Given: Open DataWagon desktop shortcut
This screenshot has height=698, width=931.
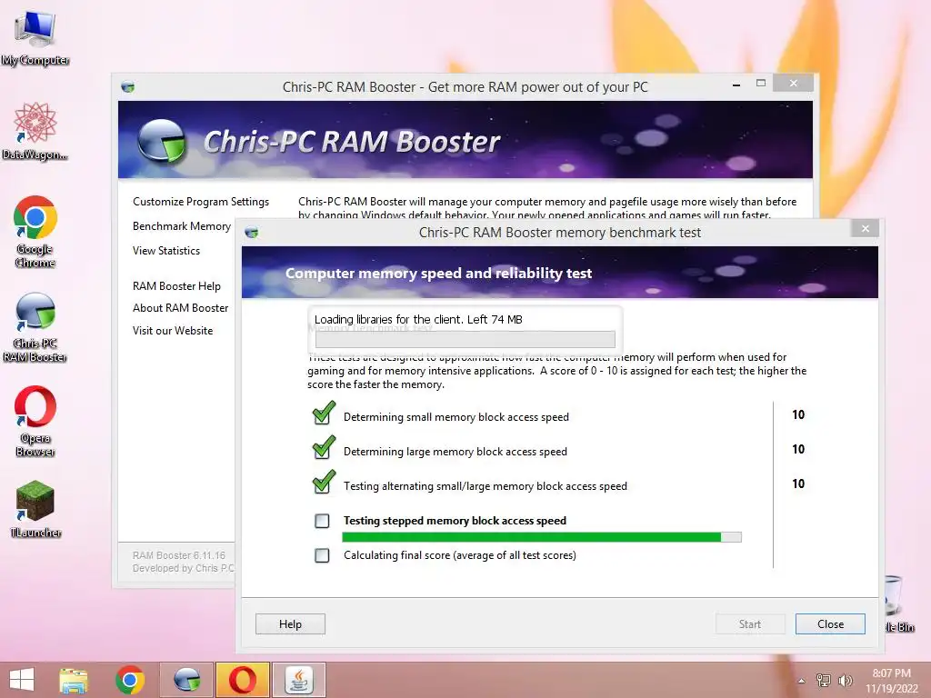Looking at the screenshot, I should (x=35, y=131).
